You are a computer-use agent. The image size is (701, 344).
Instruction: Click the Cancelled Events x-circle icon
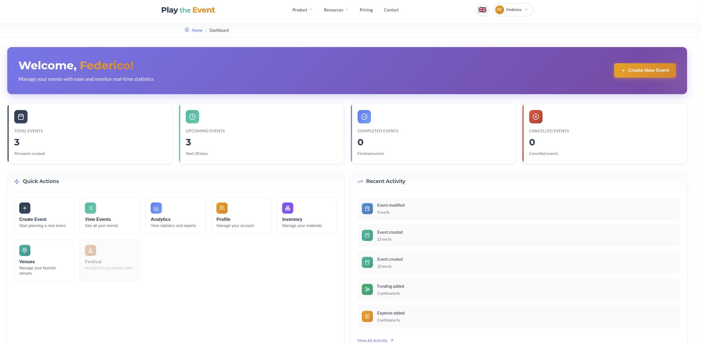click(x=536, y=117)
